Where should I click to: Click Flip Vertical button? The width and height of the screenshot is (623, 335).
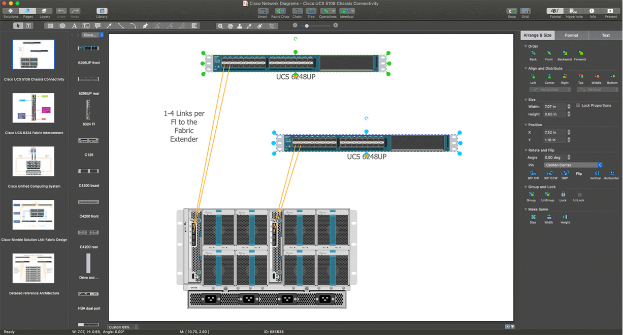tap(595, 173)
